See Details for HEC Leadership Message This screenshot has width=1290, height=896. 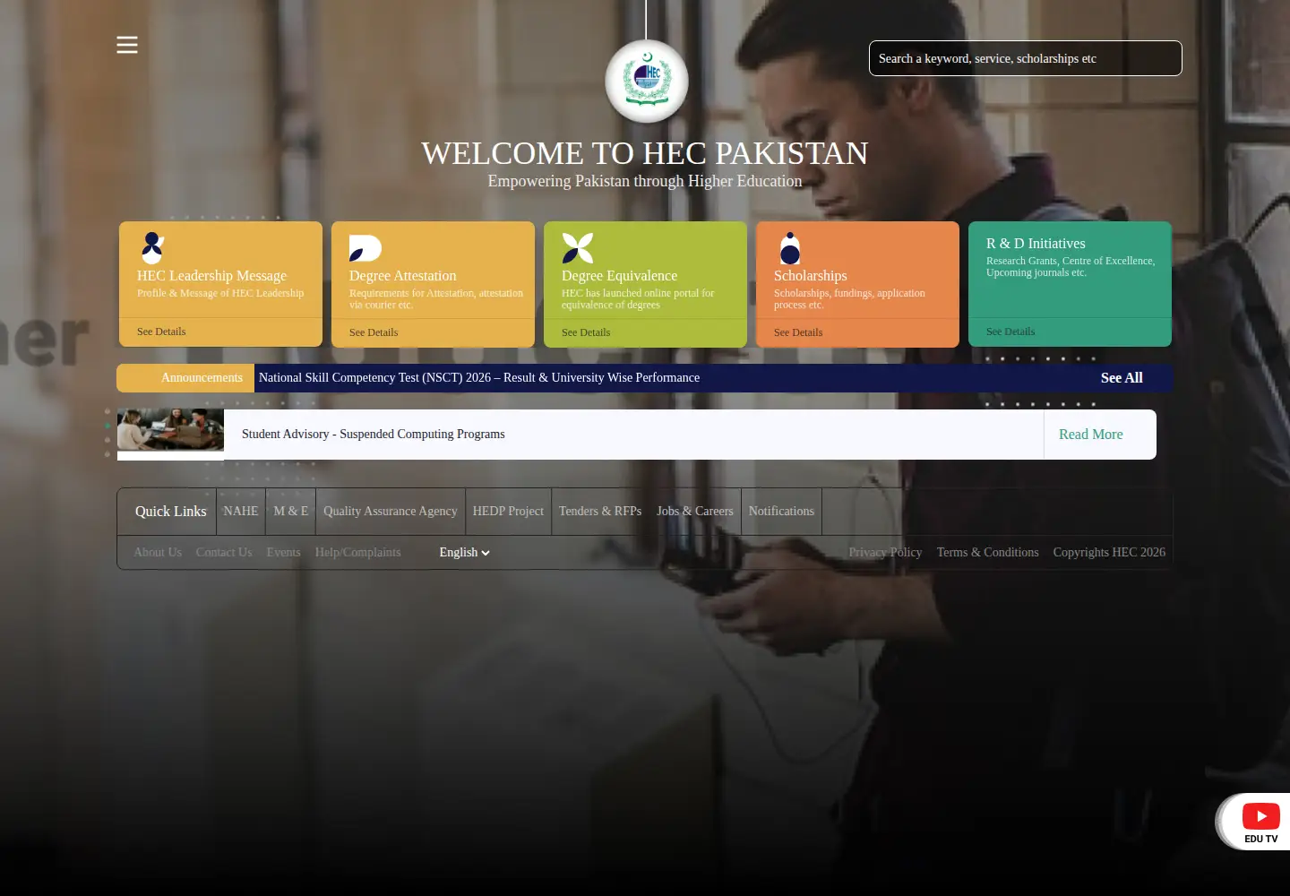[x=161, y=332]
